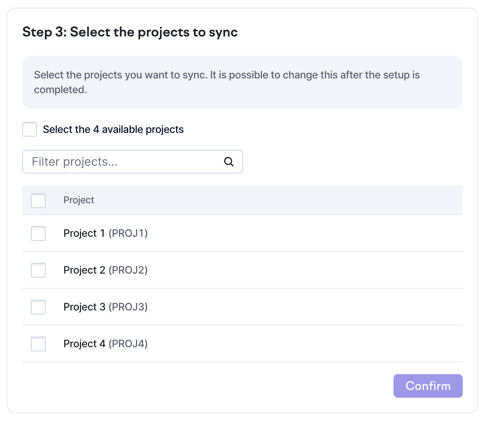Click the (PROJ3) key text

point(128,307)
